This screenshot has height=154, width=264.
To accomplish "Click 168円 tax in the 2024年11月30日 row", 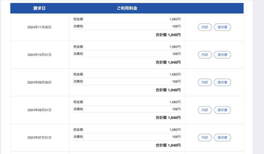I will tap(176, 26).
